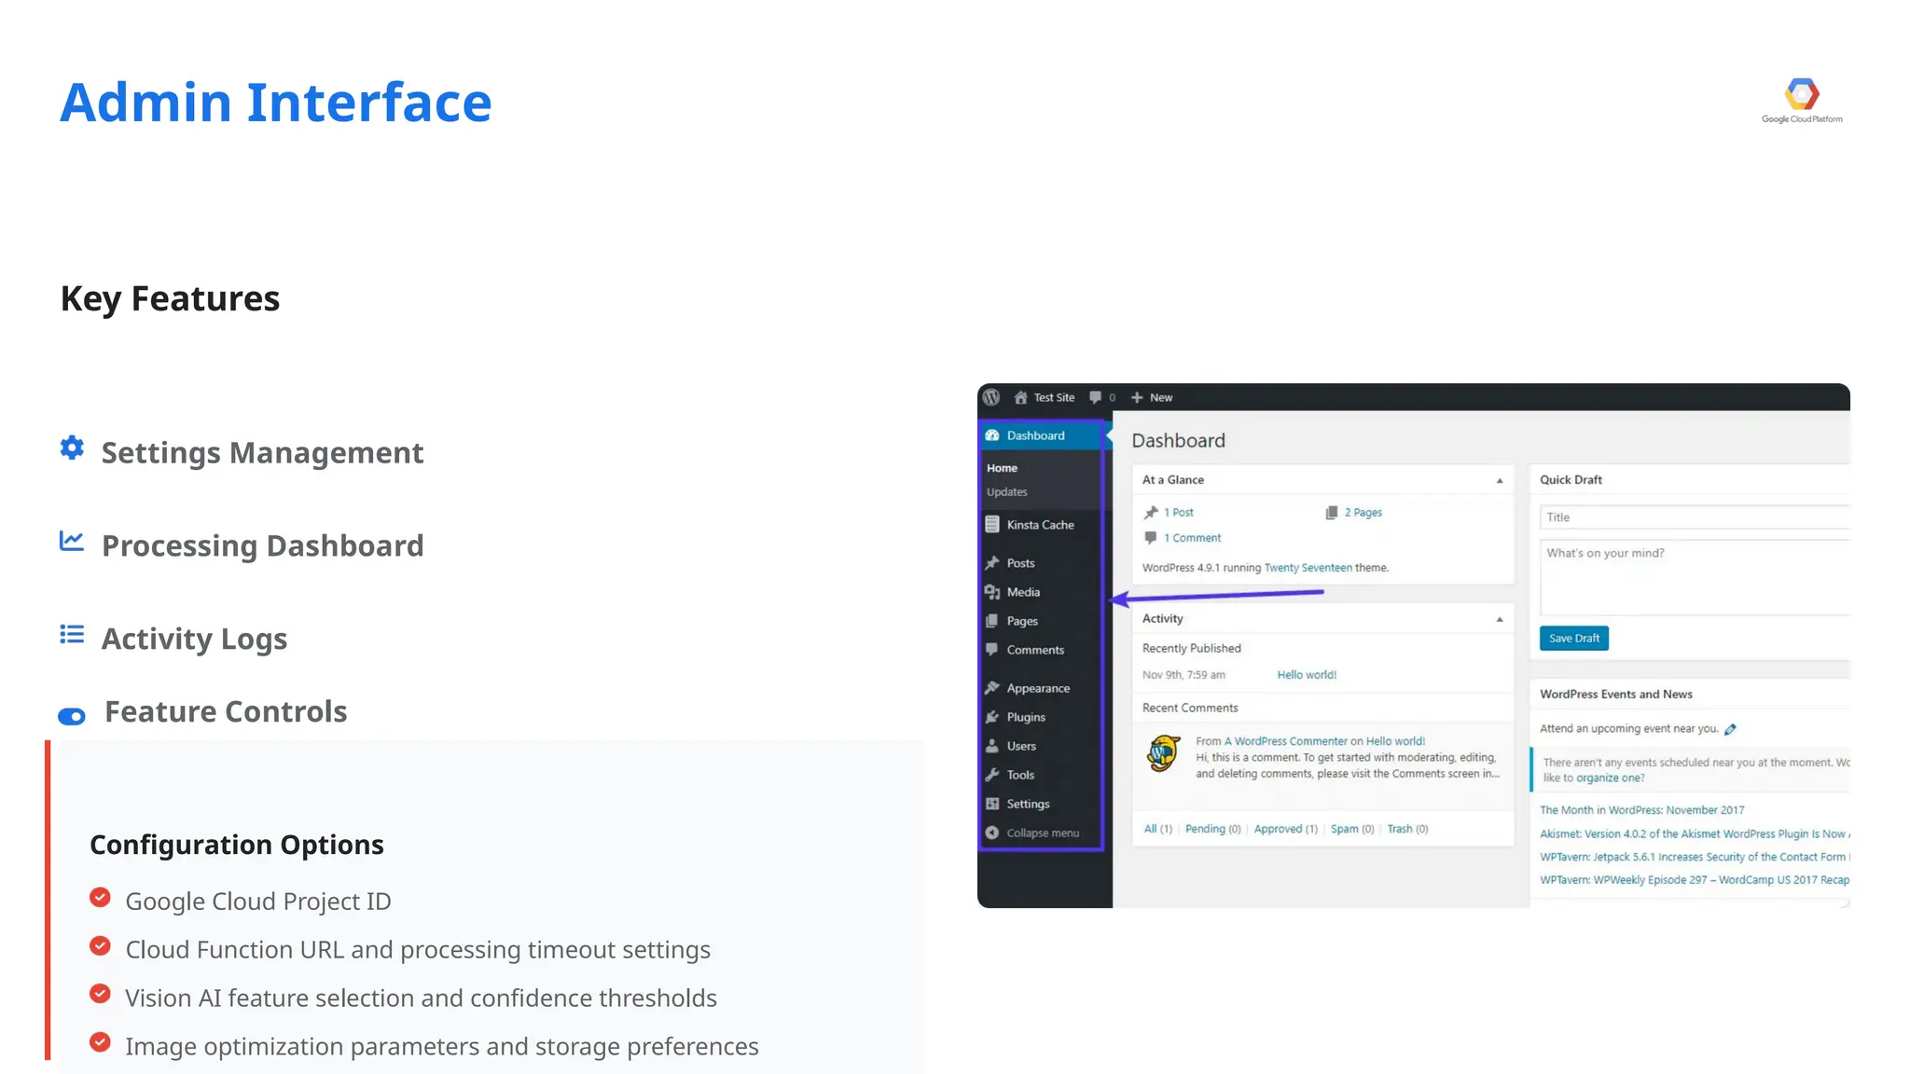Toggle the Feature Controls switch icon
Screen dimensions: 1910x1074
(72, 716)
